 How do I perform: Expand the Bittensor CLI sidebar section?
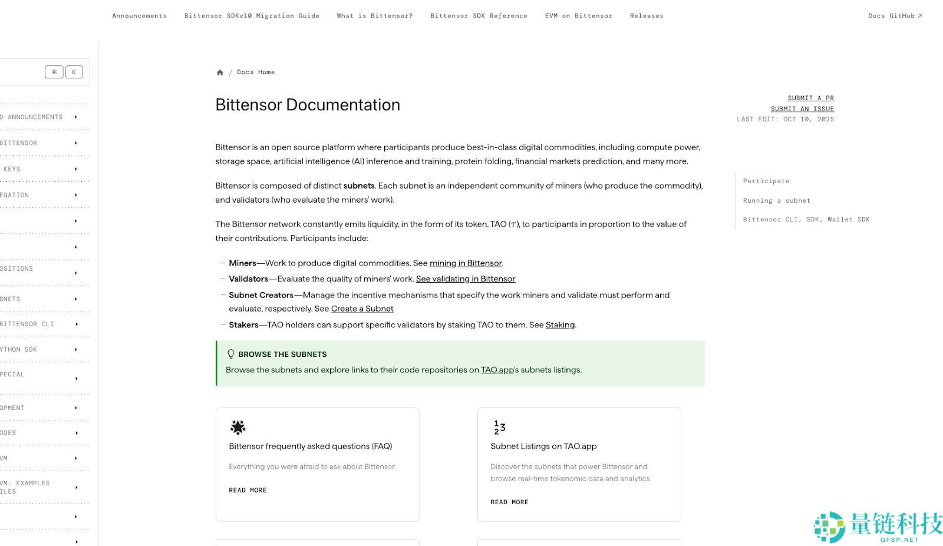coord(76,324)
